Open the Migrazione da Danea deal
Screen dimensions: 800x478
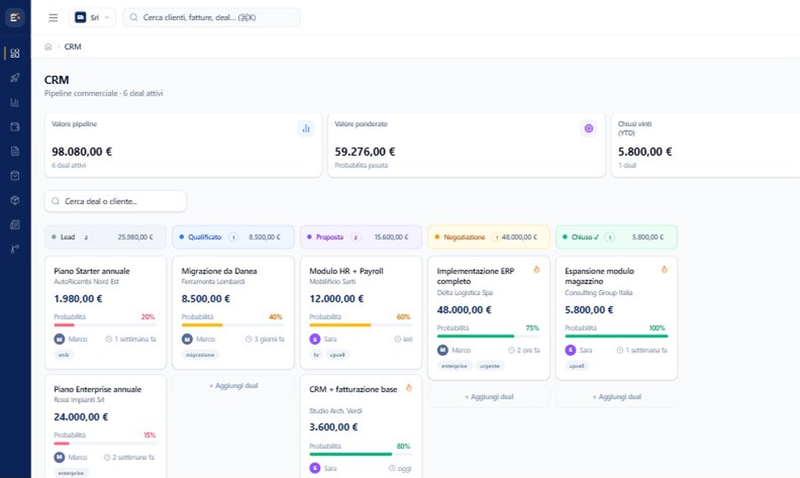pos(233,313)
